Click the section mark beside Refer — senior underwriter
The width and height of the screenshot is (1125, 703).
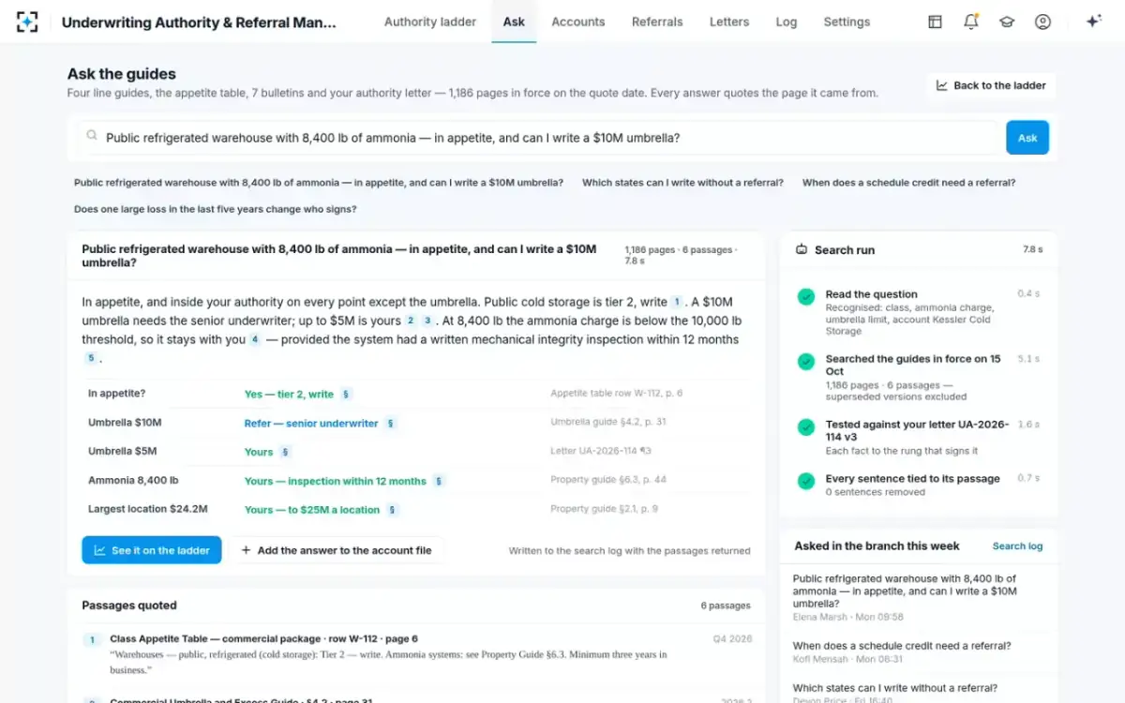click(x=391, y=424)
